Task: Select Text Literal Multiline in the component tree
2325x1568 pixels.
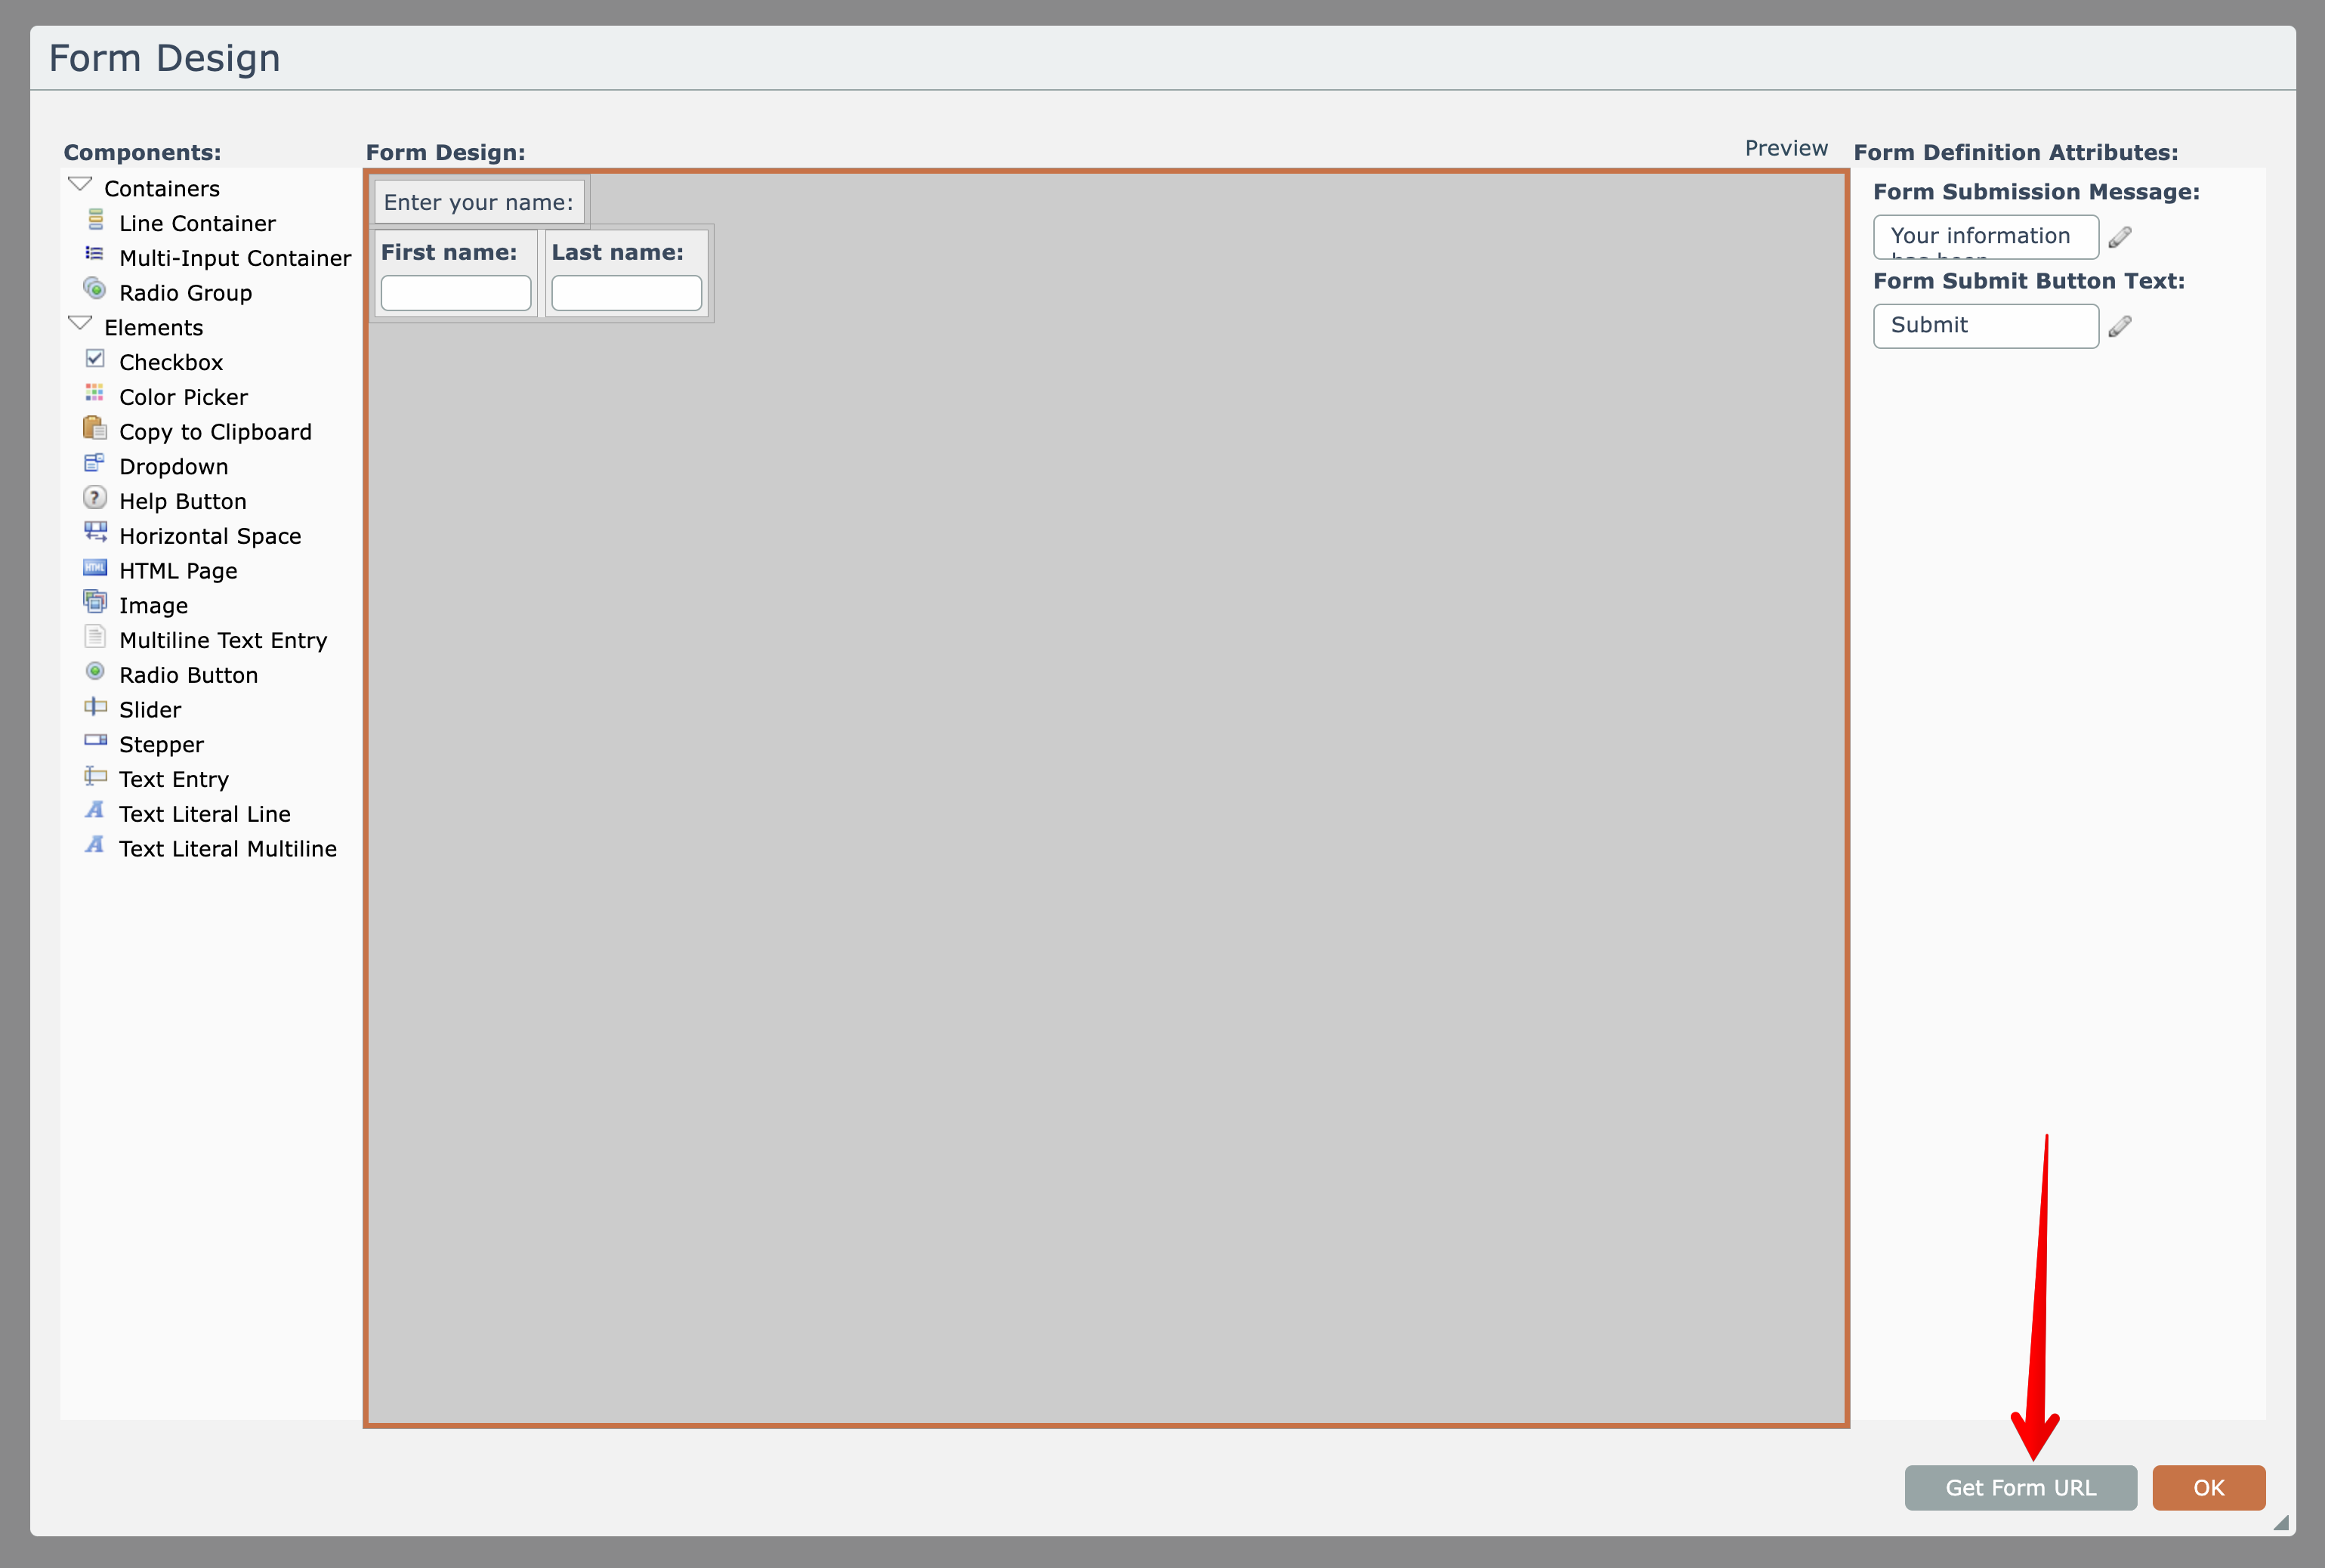Action: [x=227, y=849]
